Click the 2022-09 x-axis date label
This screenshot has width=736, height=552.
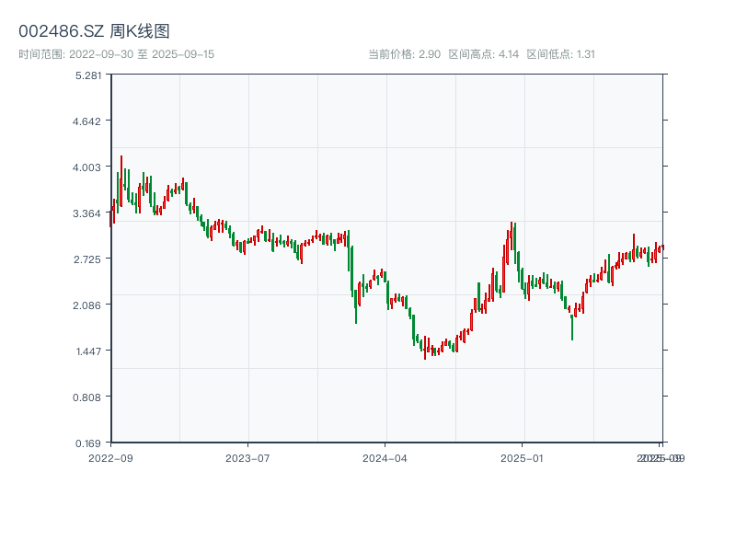110,457
